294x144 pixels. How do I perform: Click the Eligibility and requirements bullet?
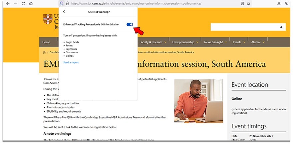pos(64,111)
